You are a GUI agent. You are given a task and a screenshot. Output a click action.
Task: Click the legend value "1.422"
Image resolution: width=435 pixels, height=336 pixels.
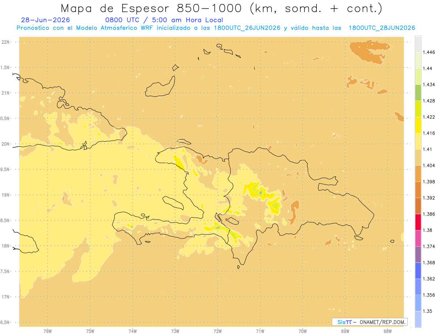tap(429, 117)
